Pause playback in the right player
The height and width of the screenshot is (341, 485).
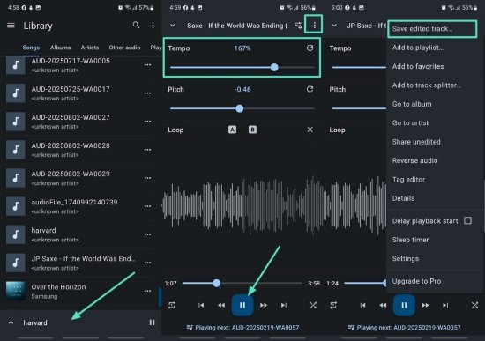[x=404, y=306]
